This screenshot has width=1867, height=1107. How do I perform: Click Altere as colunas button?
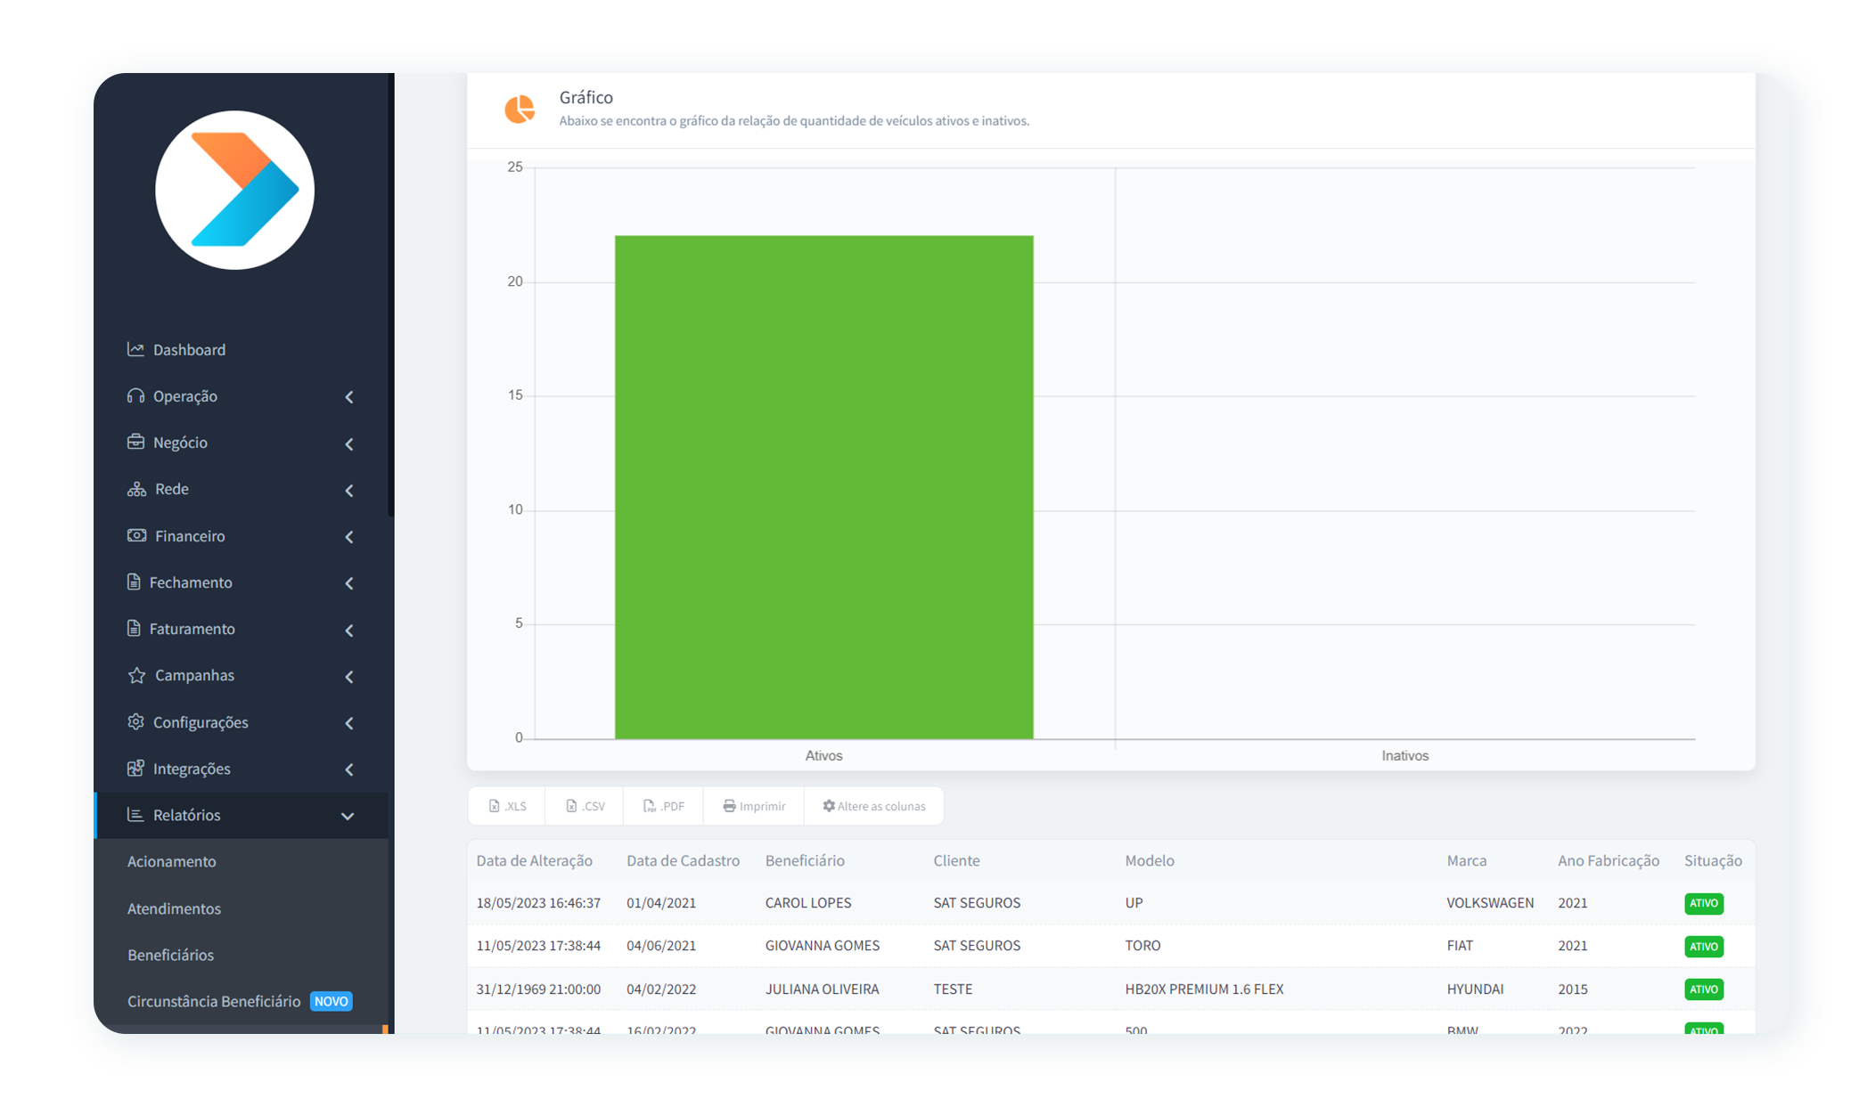pos(874,806)
